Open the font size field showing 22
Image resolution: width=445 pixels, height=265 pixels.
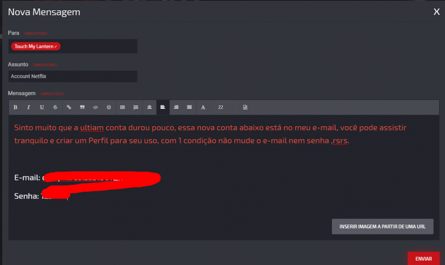click(225, 107)
